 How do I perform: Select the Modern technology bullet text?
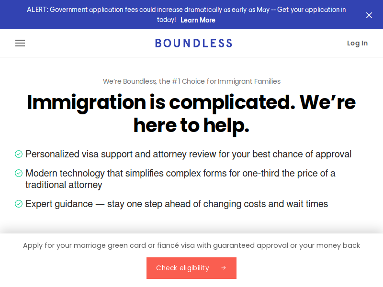pyautogui.click(x=180, y=179)
